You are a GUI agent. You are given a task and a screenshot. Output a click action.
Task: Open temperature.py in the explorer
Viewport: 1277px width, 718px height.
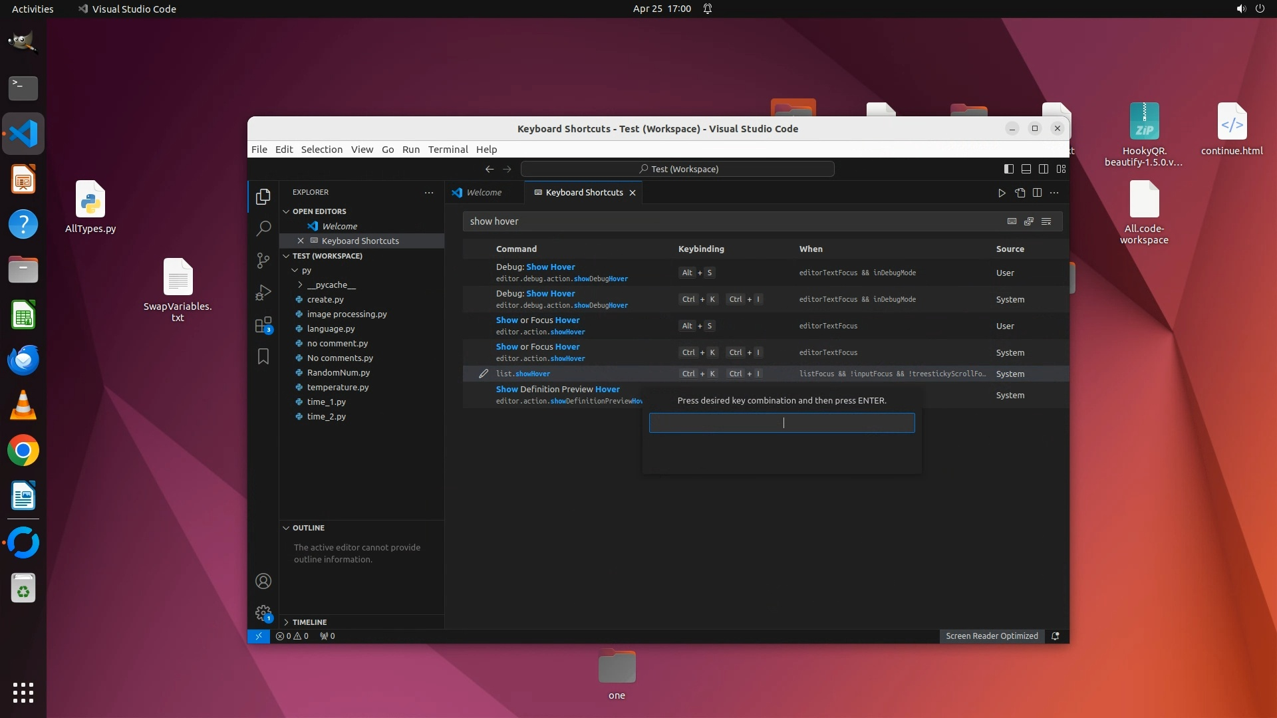coord(337,387)
